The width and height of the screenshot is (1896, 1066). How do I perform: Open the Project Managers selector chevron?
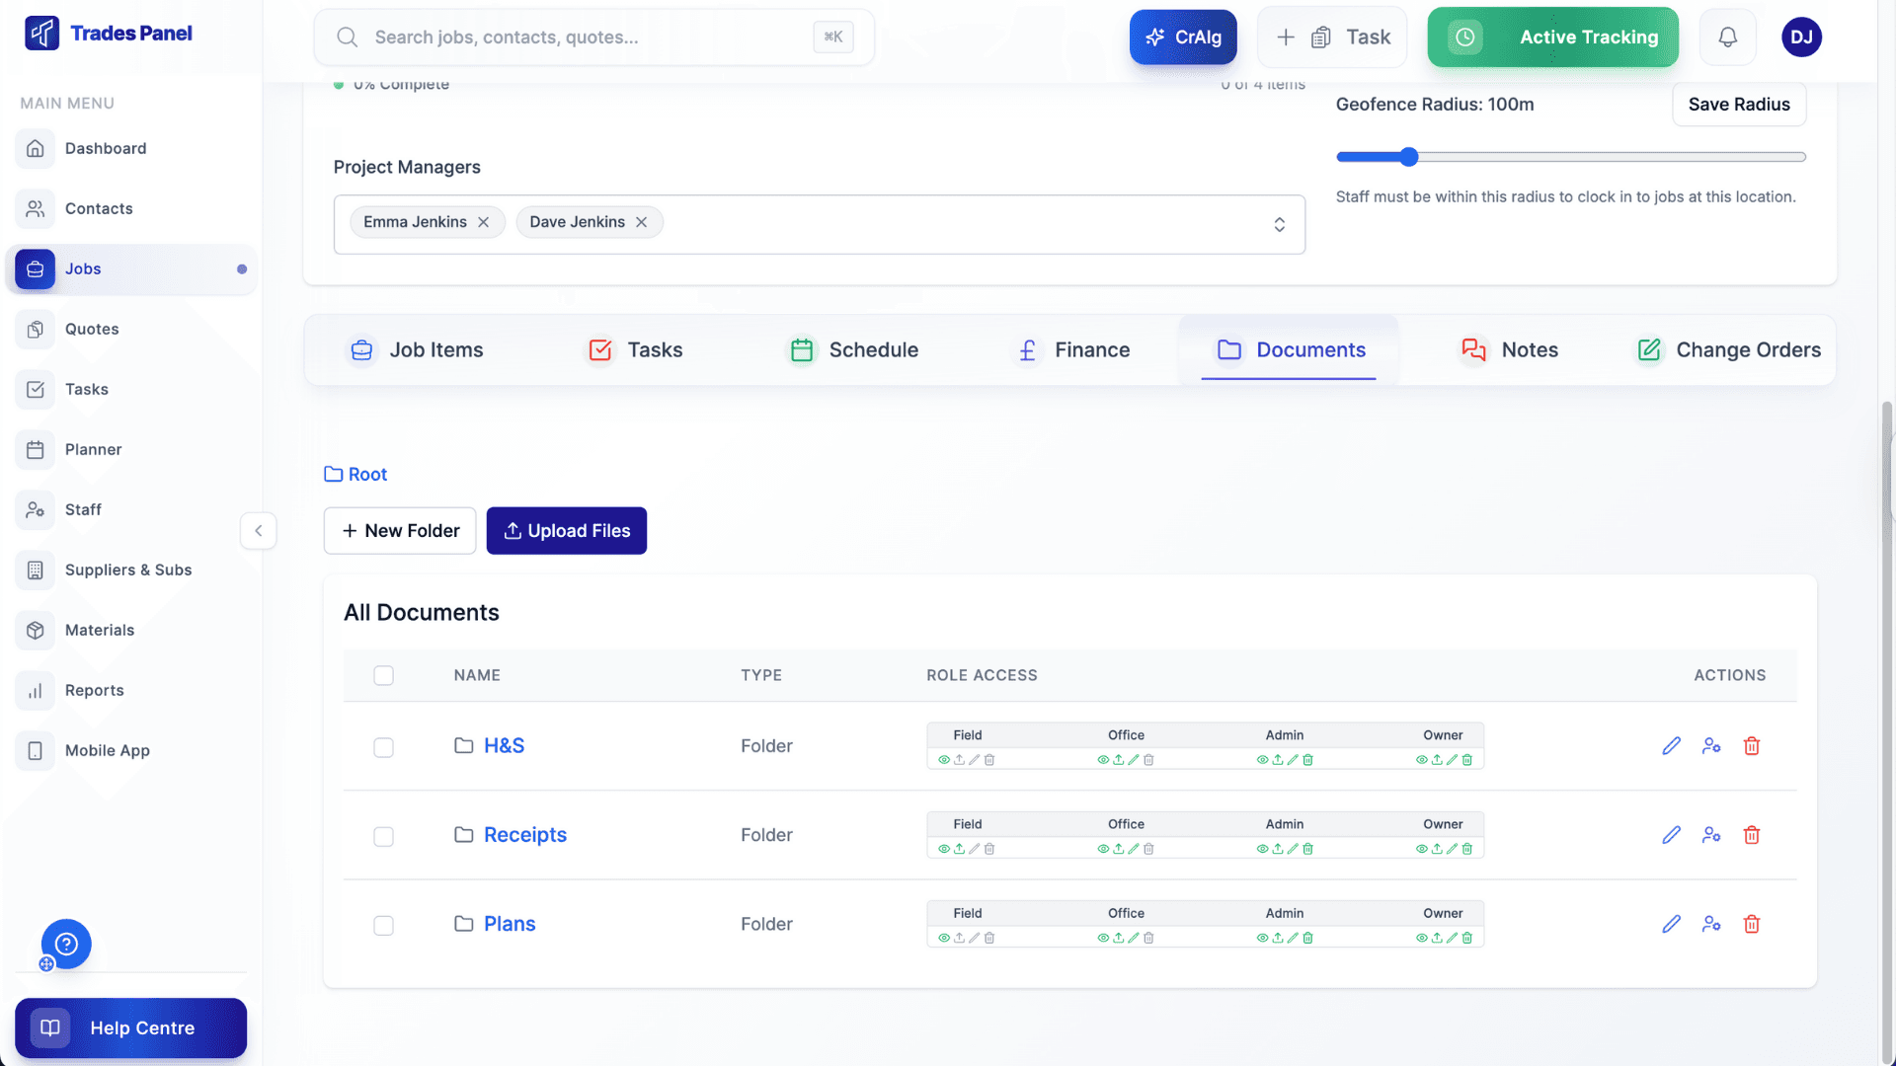[x=1279, y=224]
